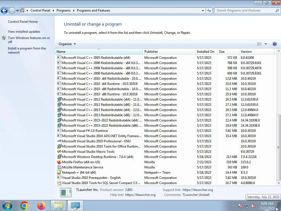The image size is (281, 211).
Task: Expand the view options dropdown arrow
Action: [266, 44]
